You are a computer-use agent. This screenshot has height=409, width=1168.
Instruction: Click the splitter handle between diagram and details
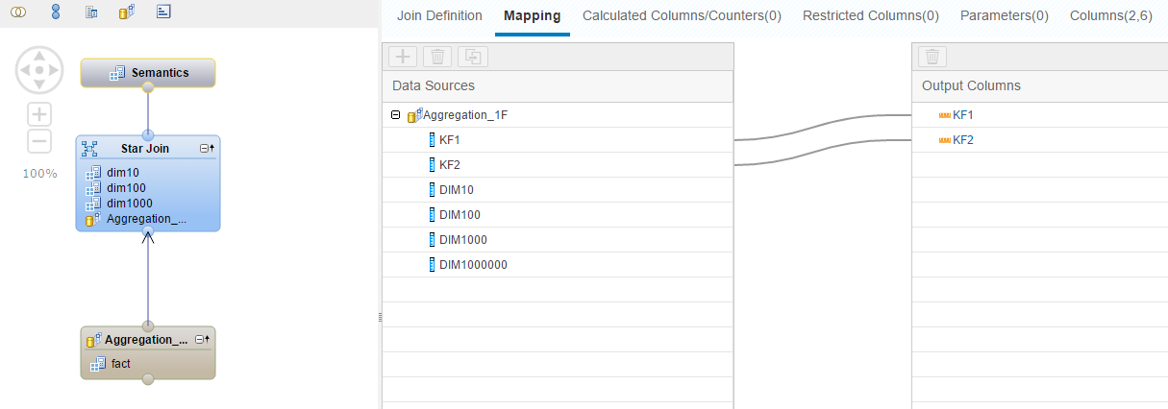(x=379, y=317)
